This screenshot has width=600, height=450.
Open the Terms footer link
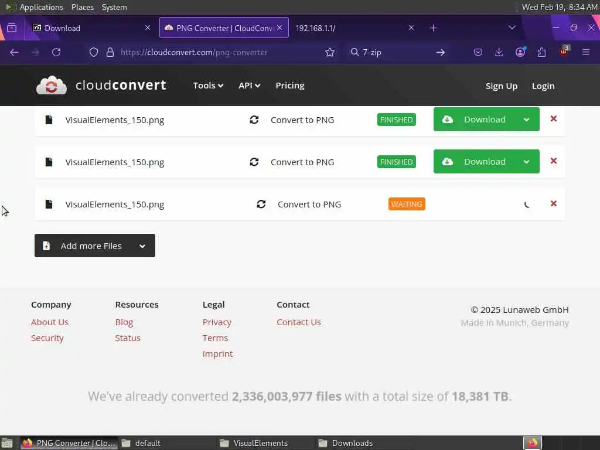(215, 338)
